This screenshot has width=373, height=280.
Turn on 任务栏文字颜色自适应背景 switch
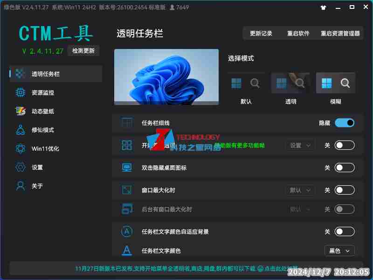click(345, 231)
